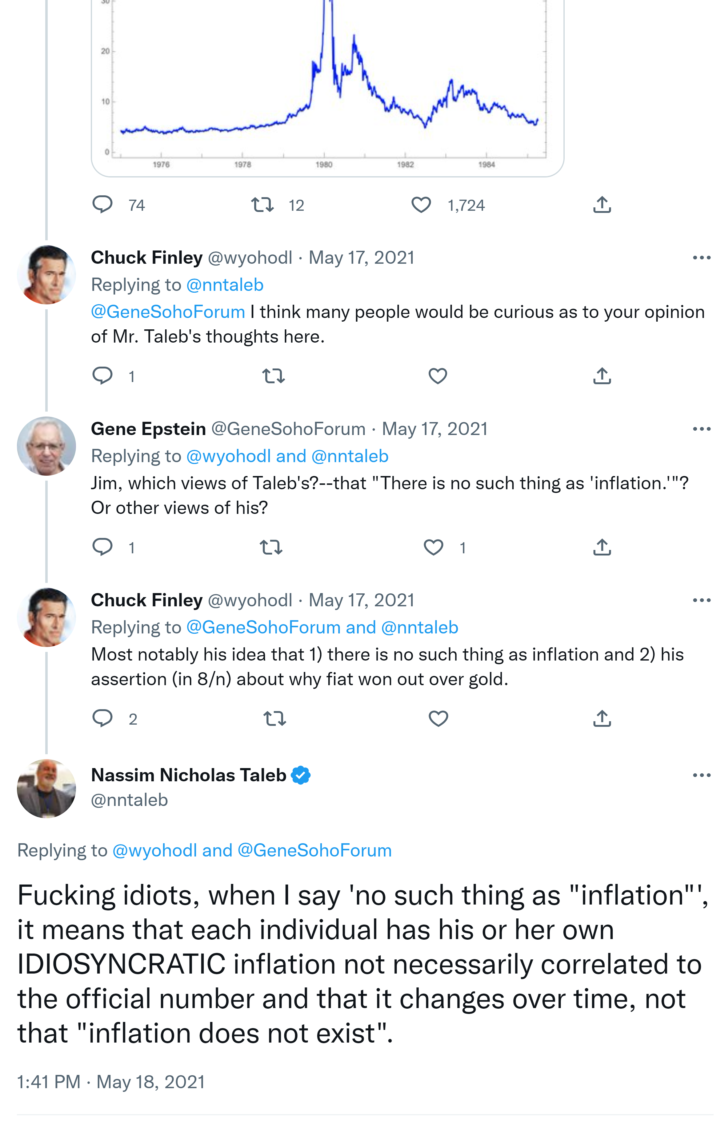Open more options on Nassim Taleb's tweet
The image size is (725, 1135).
click(x=702, y=775)
